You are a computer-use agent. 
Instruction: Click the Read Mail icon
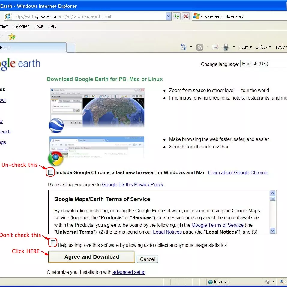[x=215, y=47]
